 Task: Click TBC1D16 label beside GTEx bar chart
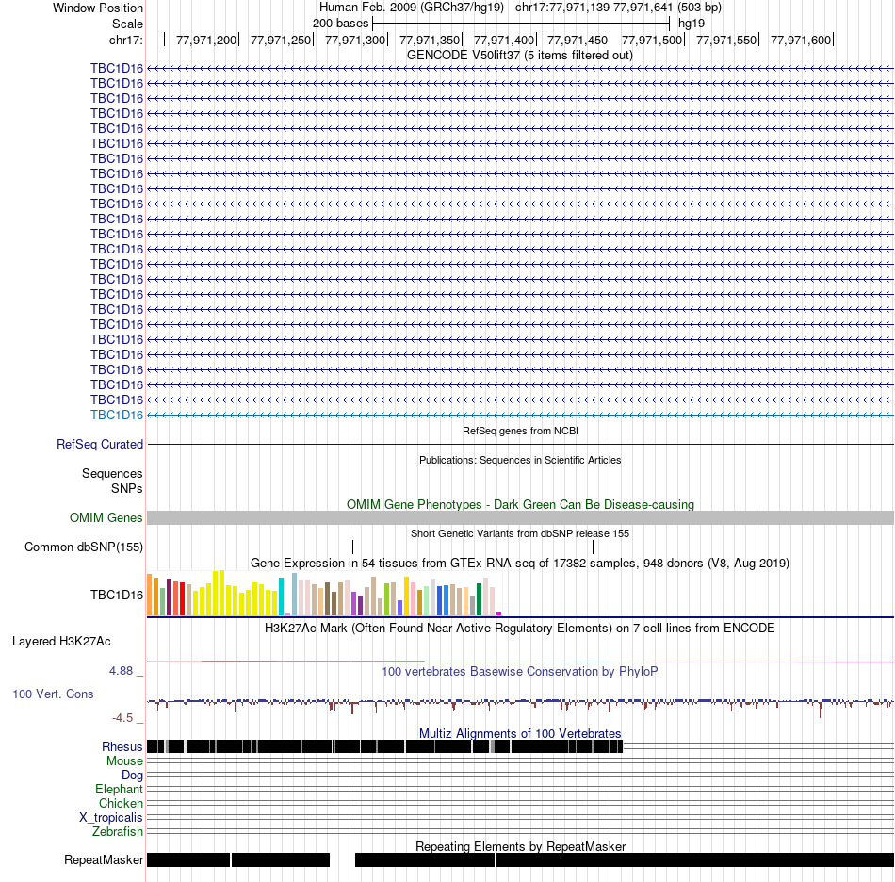(x=117, y=595)
